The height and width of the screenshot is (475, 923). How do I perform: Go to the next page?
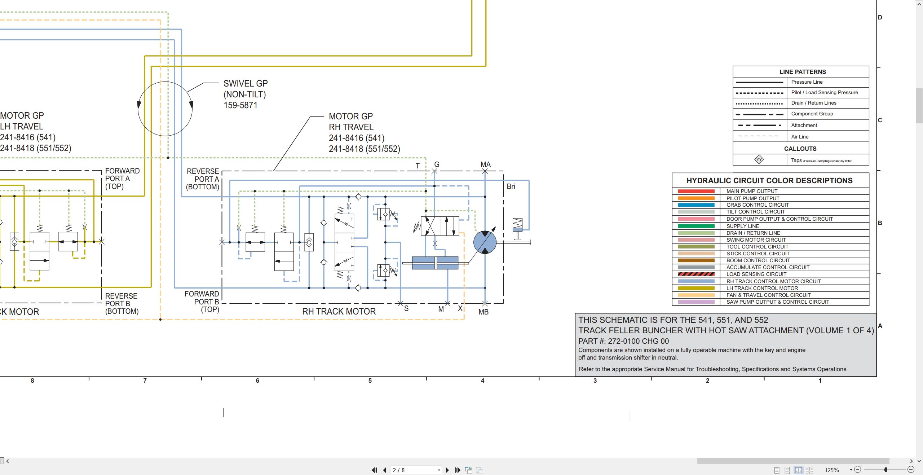coord(447,470)
